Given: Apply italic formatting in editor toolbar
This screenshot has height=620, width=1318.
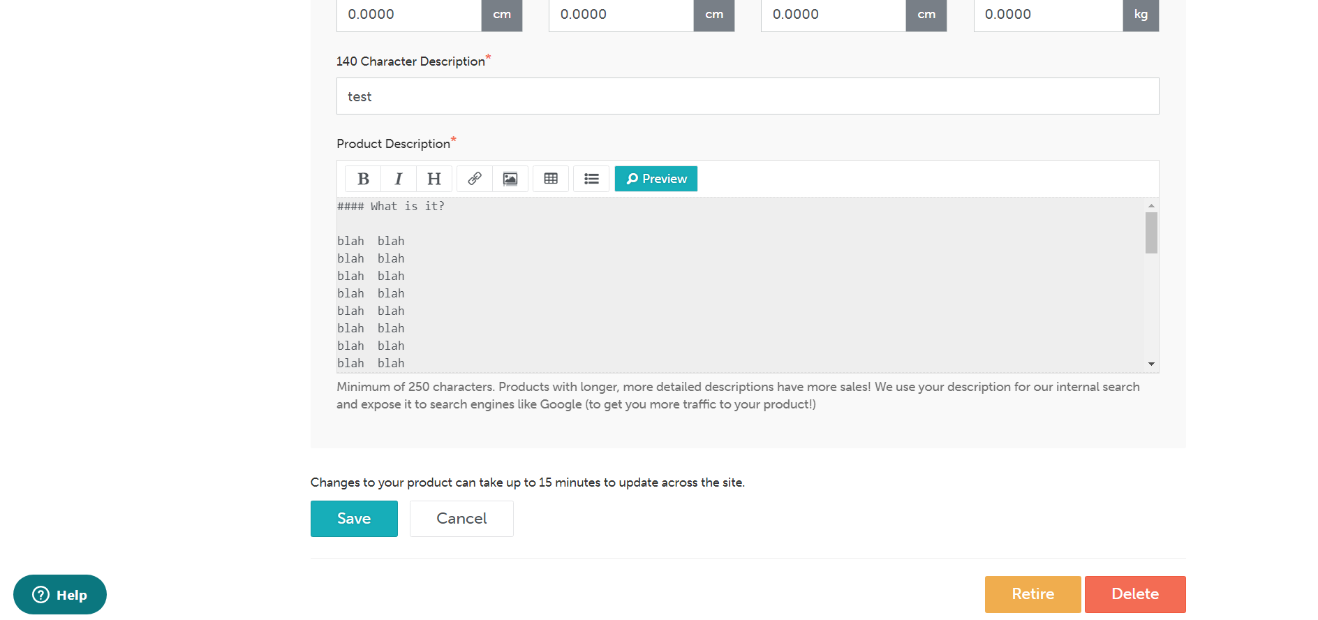Looking at the screenshot, I should [399, 179].
